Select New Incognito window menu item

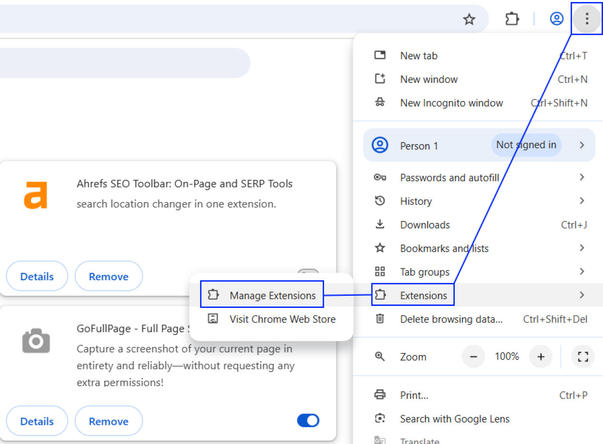click(478, 103)
